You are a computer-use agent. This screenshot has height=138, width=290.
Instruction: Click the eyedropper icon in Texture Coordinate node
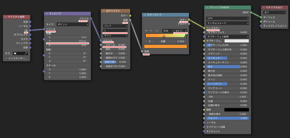[x=26, y=53]
